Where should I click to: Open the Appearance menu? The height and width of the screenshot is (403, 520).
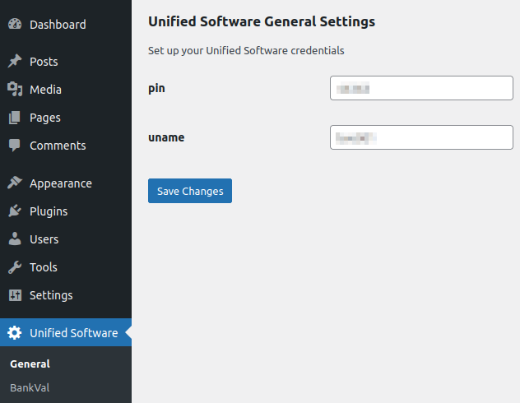[x=61, y=183]
